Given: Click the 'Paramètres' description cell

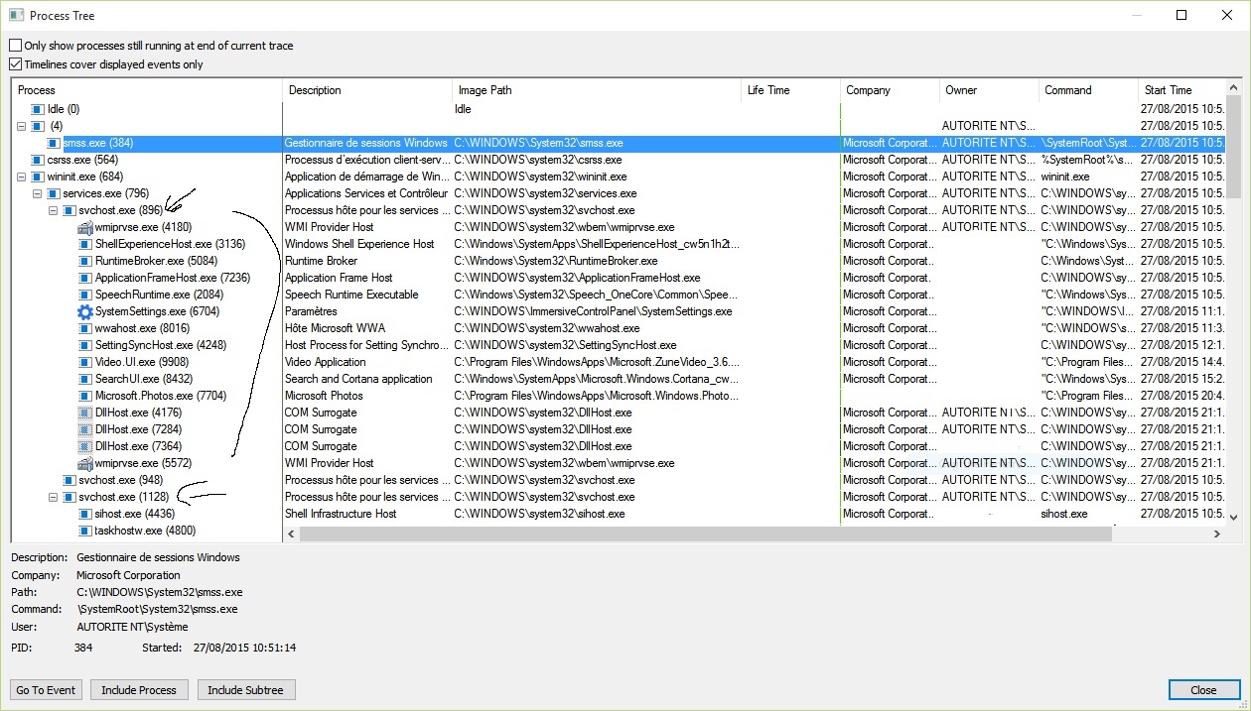Looking at the screenshot, I should pos(311,311).
